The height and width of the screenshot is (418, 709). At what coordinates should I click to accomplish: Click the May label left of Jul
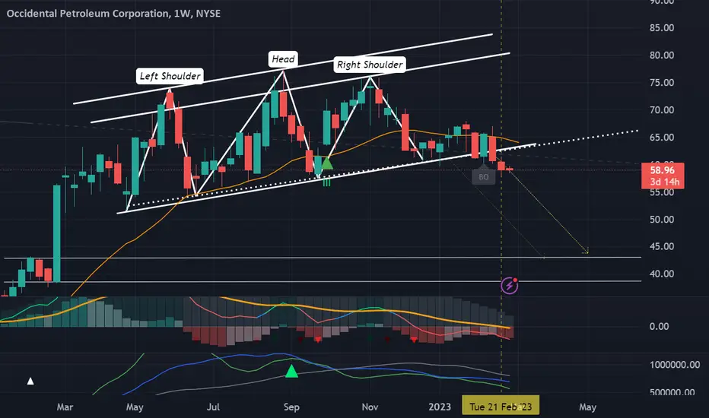(135, 407)
